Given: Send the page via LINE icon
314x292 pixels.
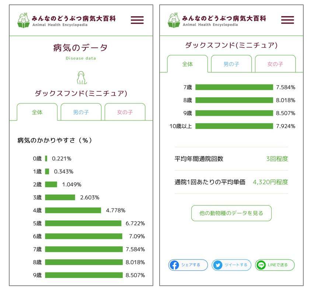Looking at the screenshot, I should pos(261,265).
